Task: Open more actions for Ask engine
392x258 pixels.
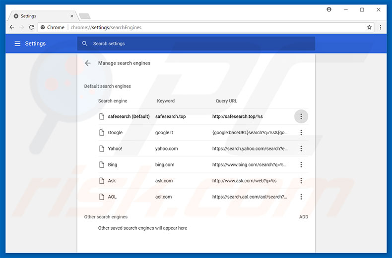Action: 301,181
